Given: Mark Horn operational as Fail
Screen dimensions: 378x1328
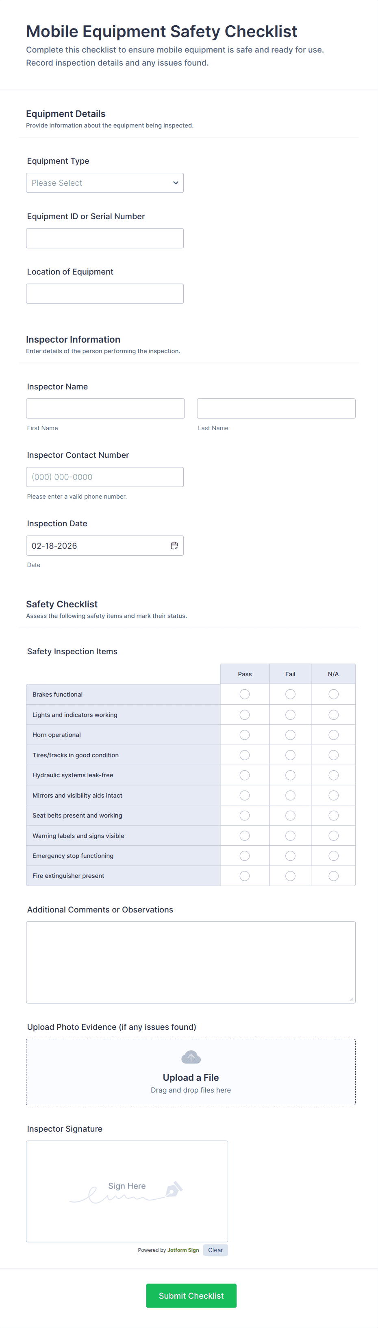Looking at the screenshot, I should (290, 734).
